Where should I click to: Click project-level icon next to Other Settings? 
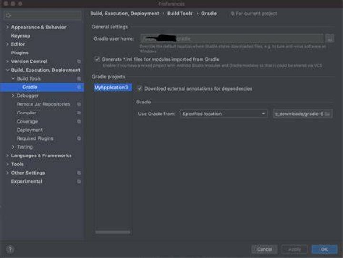pyautogui.click(x=79, y=173)
